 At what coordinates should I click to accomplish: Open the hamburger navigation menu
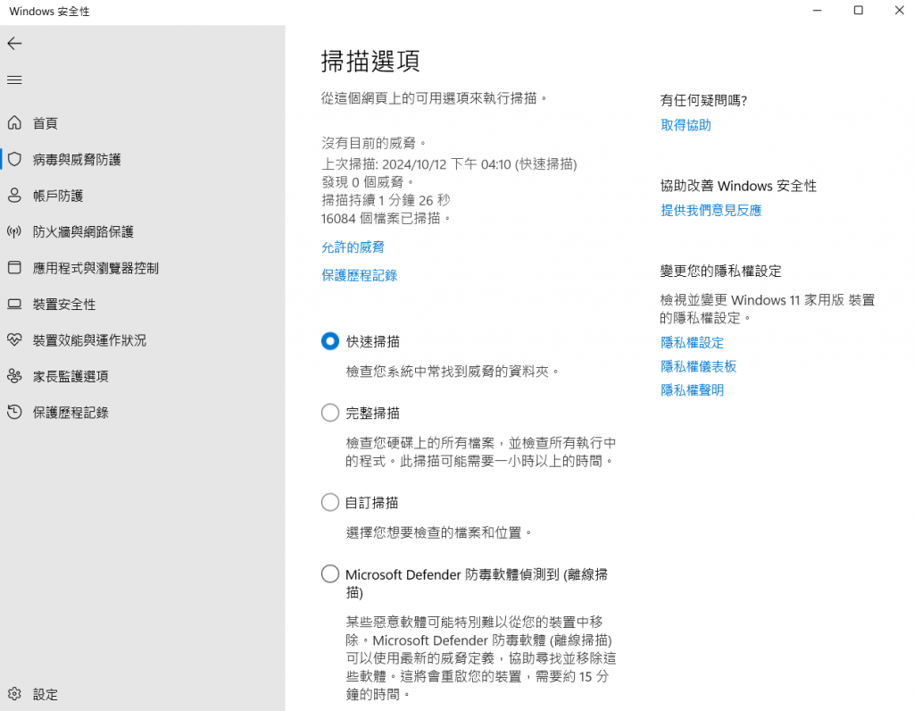click(x=14, y=79)
